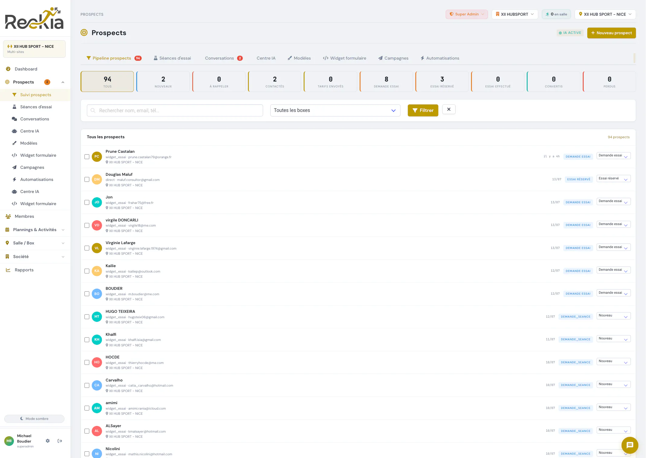Click the Nouveau prospect button
646x458 pixels.
click(x=611, y=33)
